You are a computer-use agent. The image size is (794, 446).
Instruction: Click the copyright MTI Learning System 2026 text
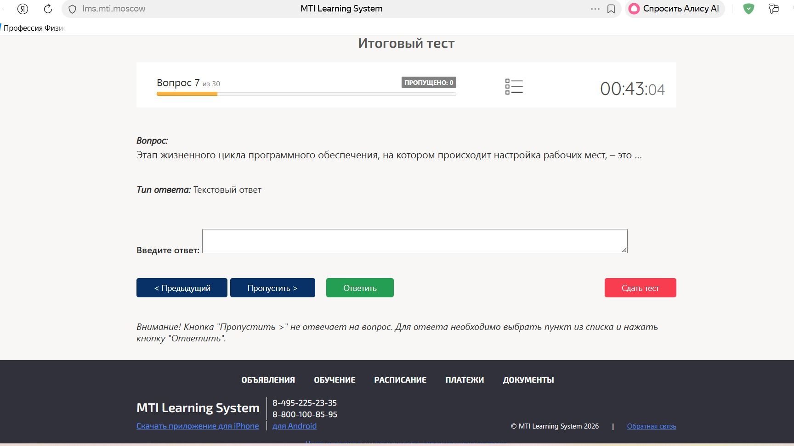pos(555,426)
